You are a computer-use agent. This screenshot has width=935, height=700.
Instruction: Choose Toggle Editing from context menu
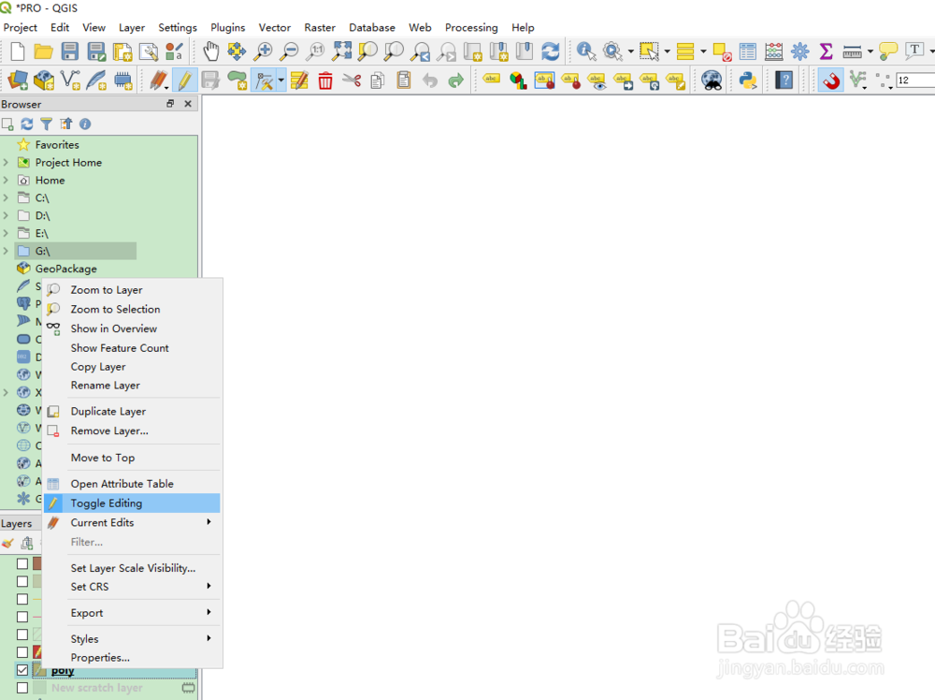(132, 503)
